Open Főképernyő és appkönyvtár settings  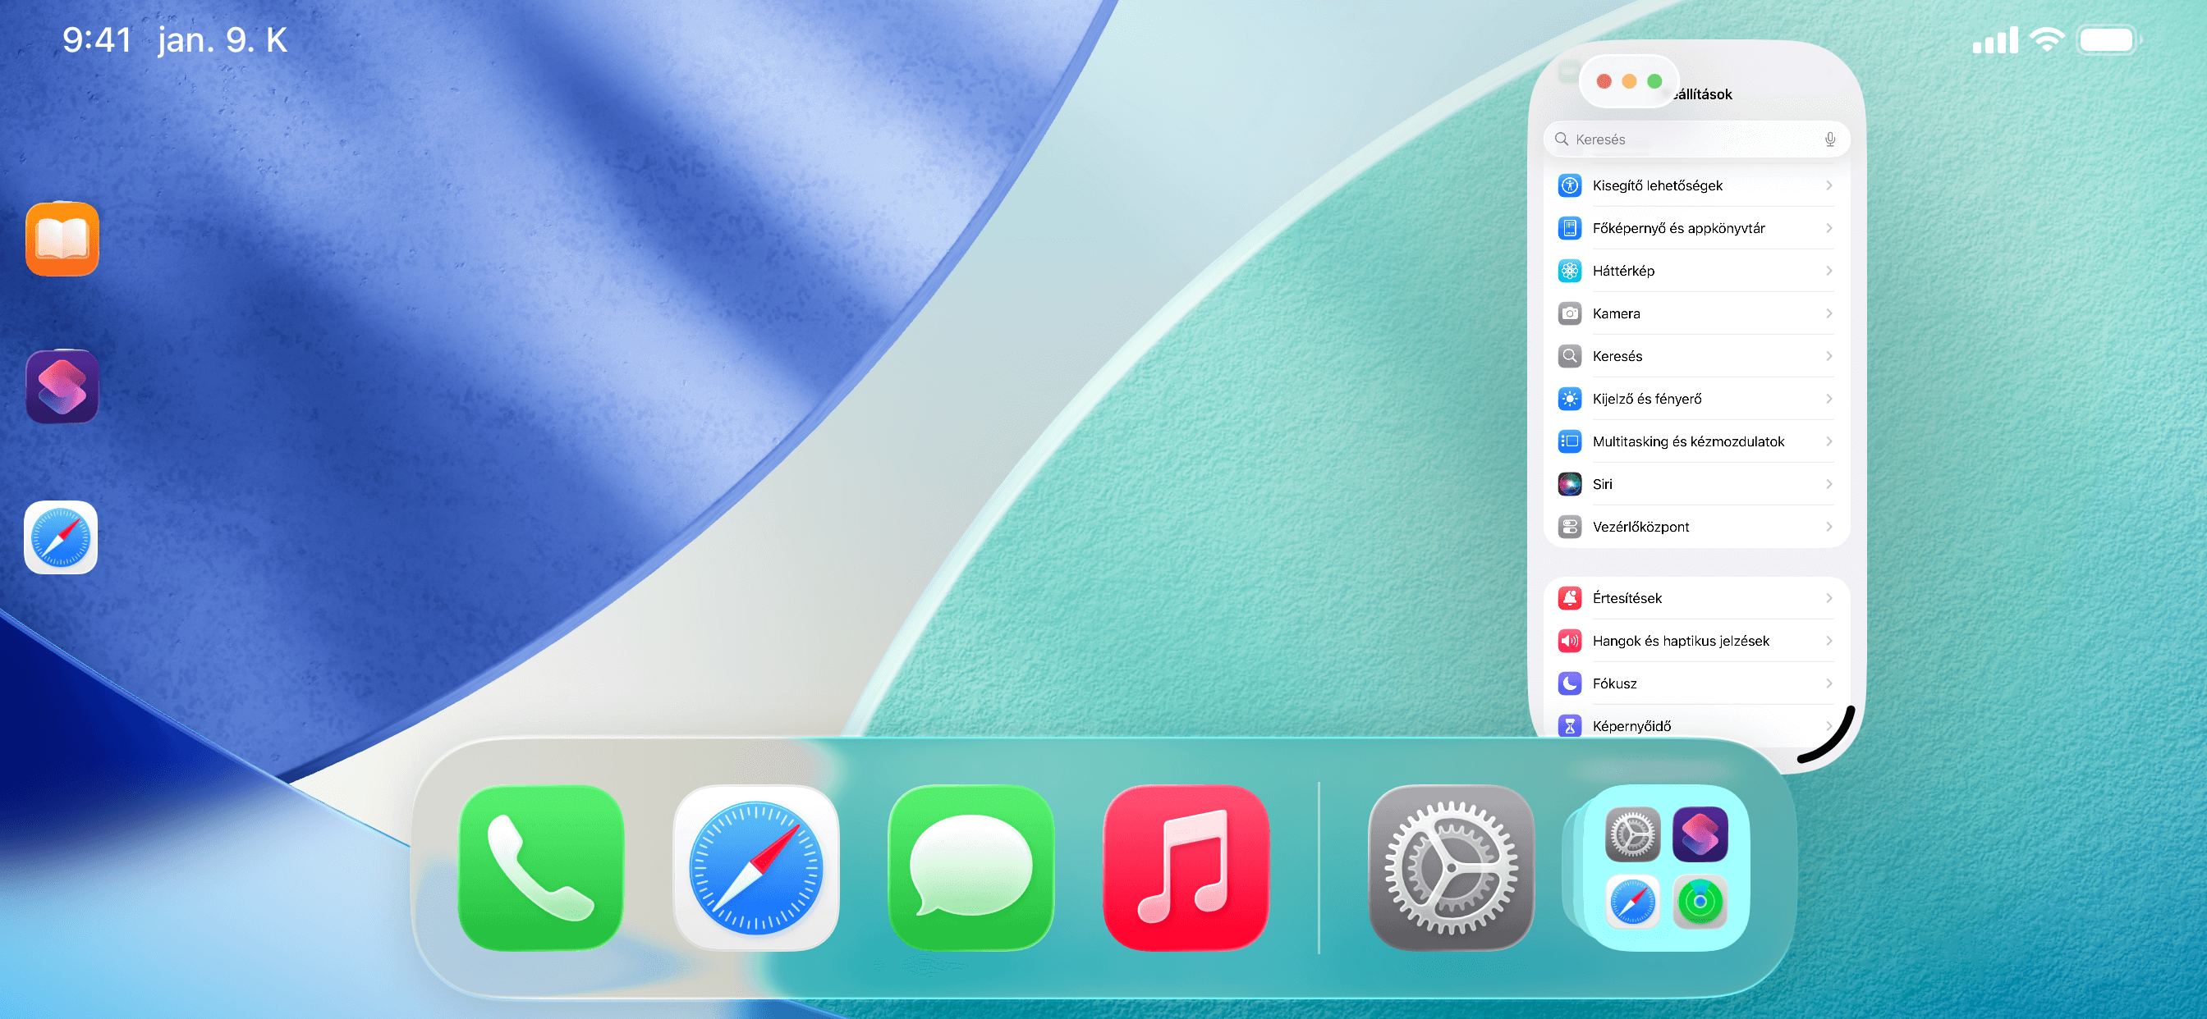1677,229
